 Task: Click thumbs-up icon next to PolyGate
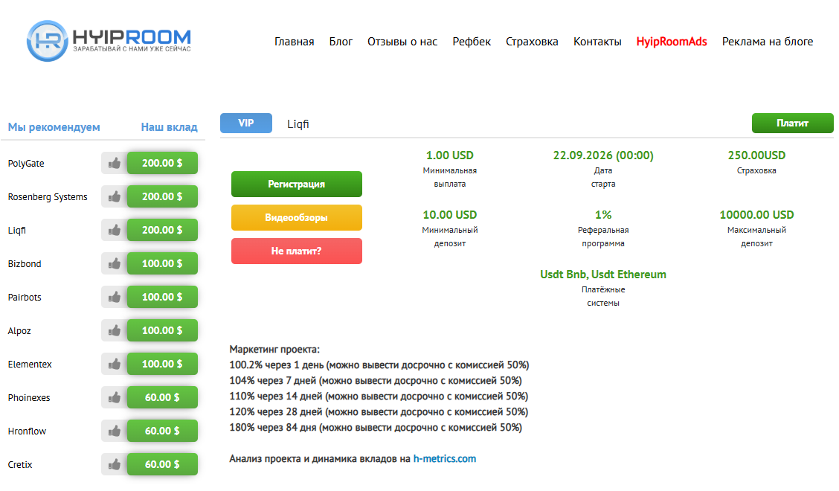click(115, 164)
